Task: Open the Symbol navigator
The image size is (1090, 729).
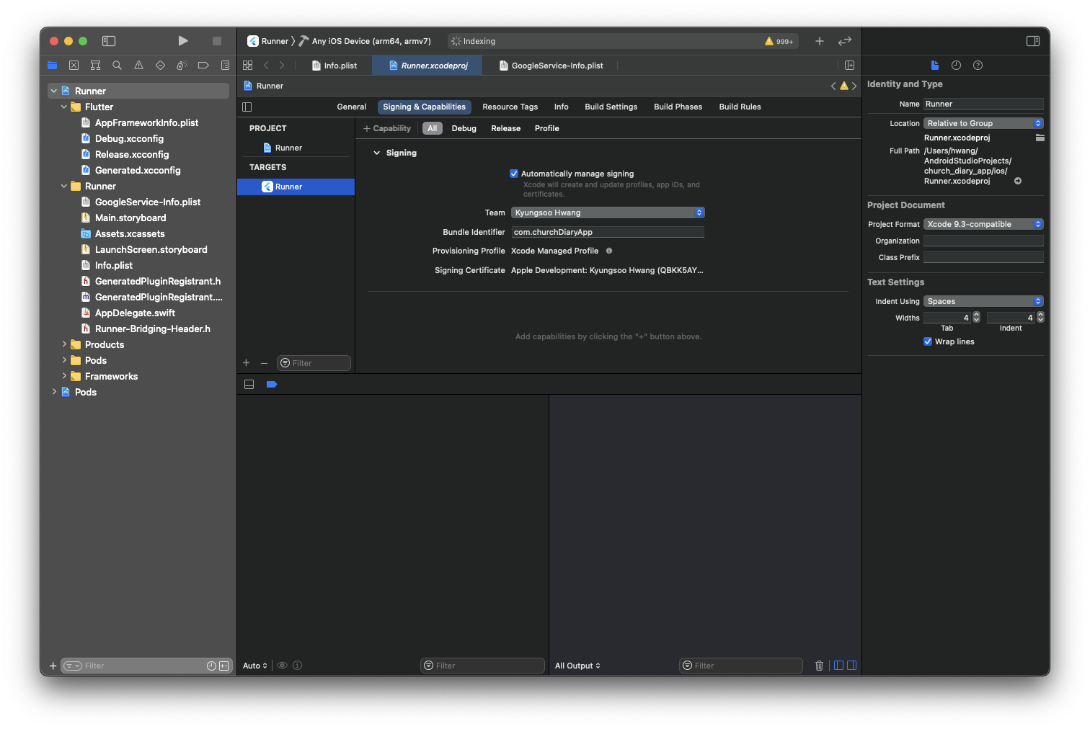Action: coord(95,66)
